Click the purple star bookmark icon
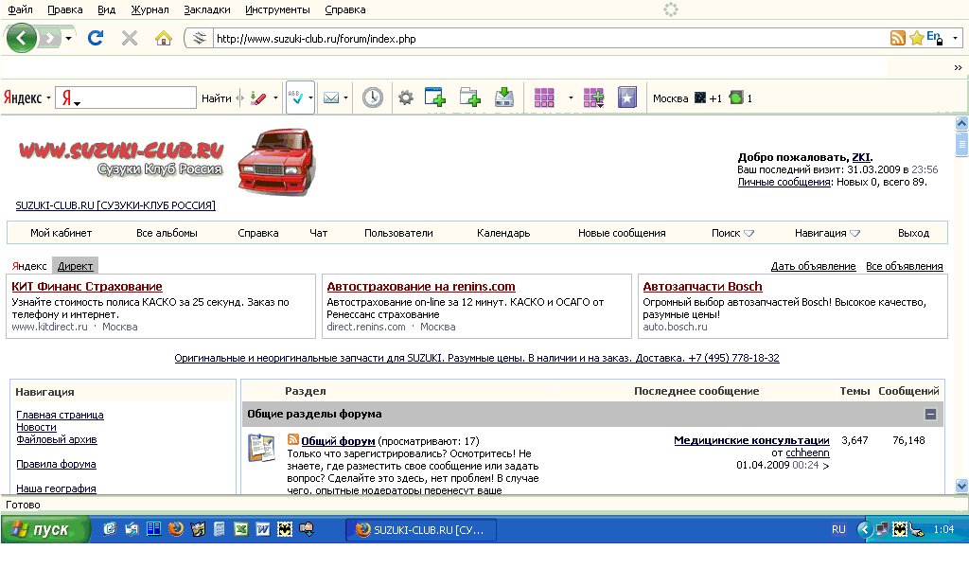The width and height of the screenshot is (969, 568). click(626, 98)
